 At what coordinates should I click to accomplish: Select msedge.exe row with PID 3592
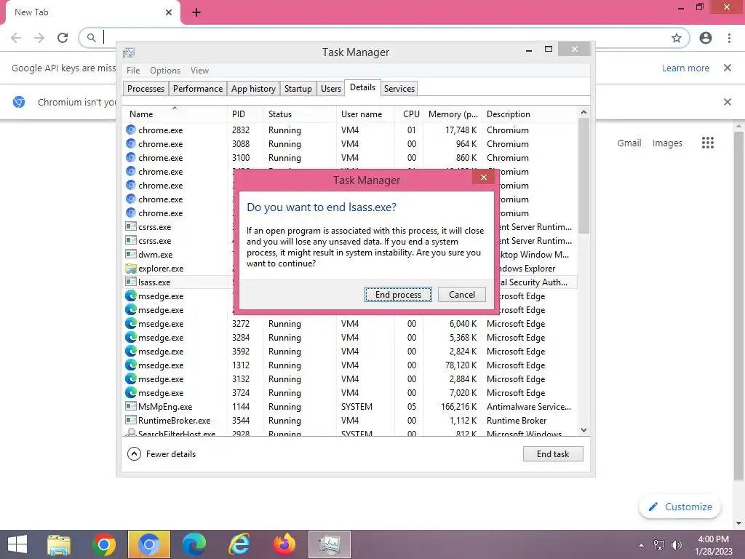pyautogui.click(x=350, y=352)
